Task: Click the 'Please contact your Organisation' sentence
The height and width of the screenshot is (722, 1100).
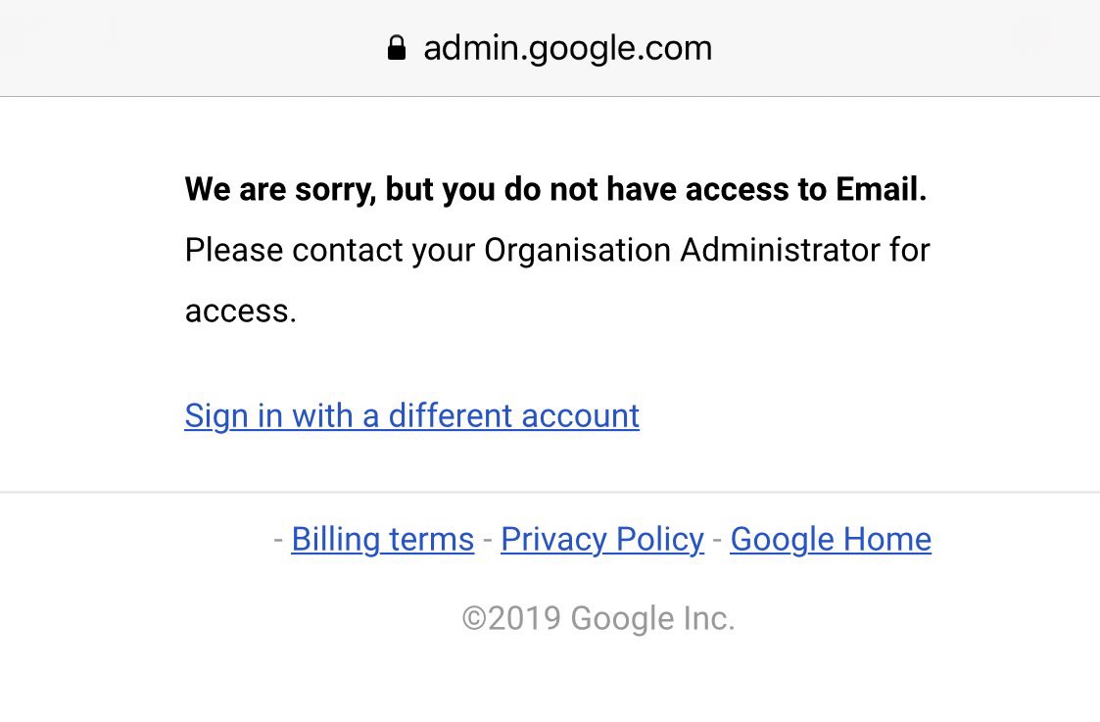Action: click(x=557, y=280)
